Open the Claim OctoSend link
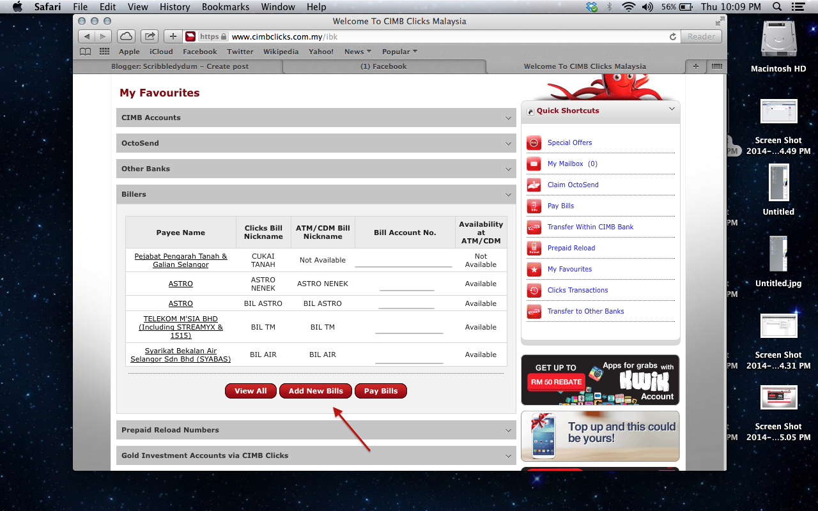The width and height of the screenshot is (818, 511). 573,185
